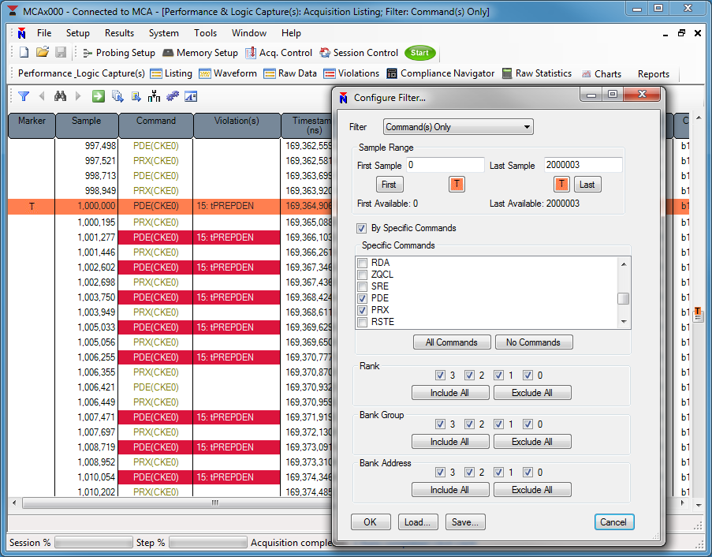
Task: Open Memory Setup from toolbar
Action: coord(199,53)
